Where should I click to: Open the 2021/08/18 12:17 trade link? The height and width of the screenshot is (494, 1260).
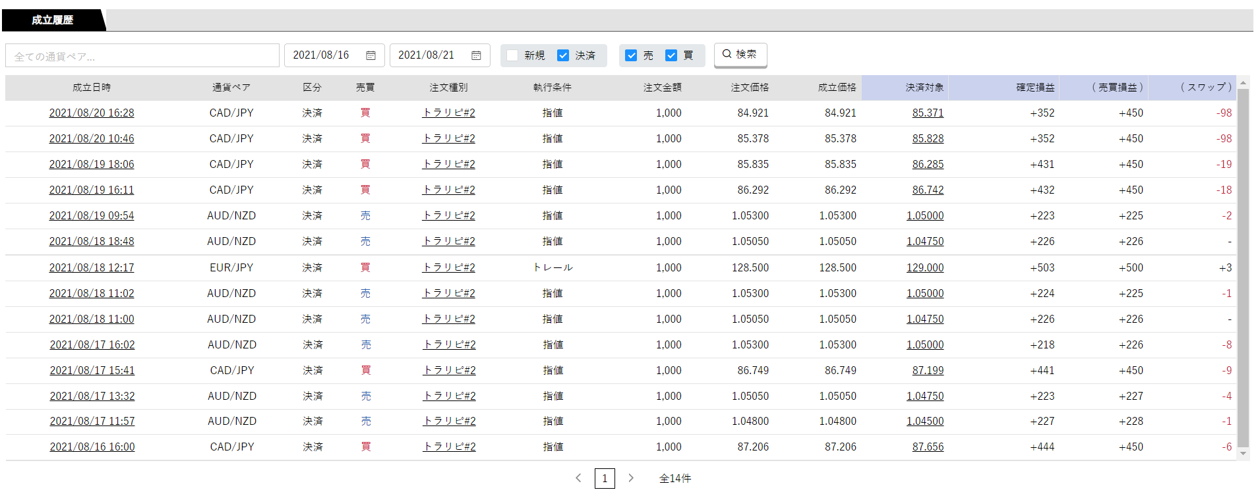click(x=92, y=267)
